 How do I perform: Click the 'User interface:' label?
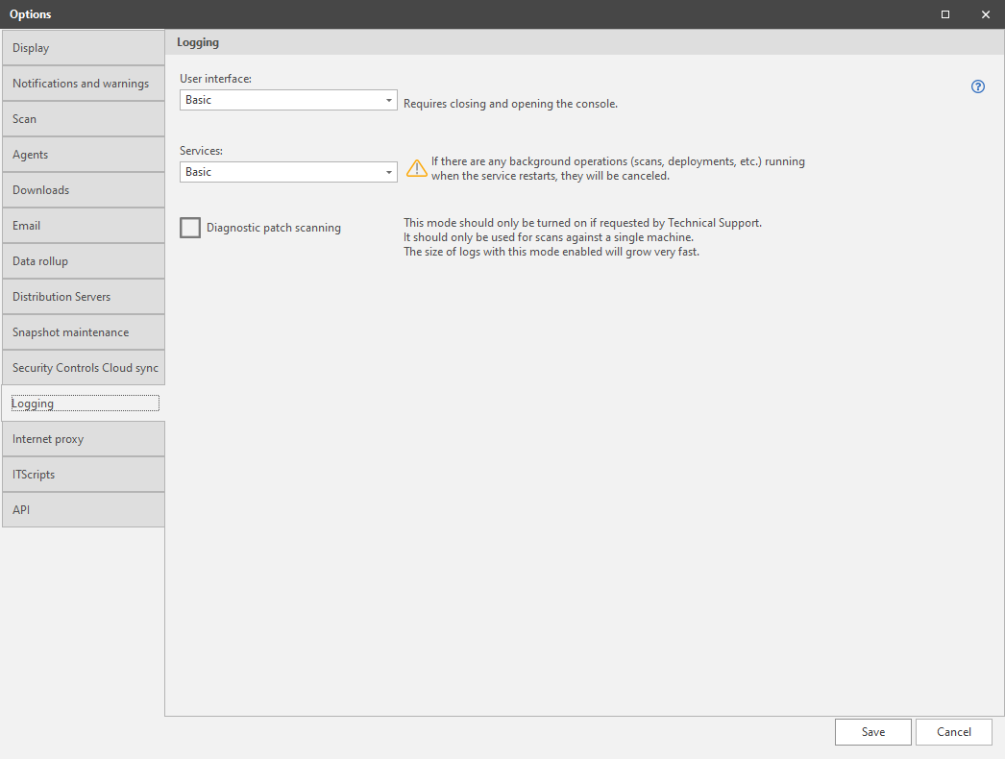215,79
